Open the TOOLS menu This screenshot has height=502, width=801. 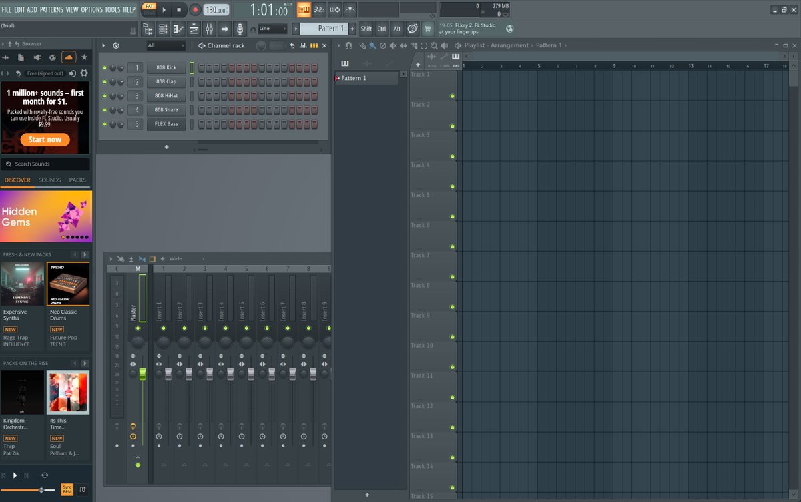click(x=112, y=9)
